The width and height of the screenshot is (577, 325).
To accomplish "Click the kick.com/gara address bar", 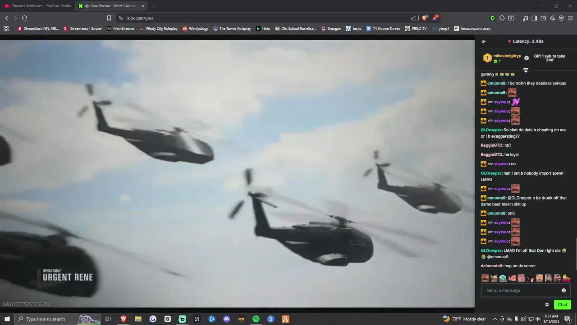I will [x=266, y=18].
